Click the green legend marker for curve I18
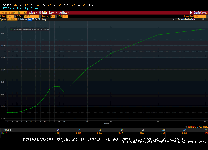The height and width of the screenshot is (150, 208). pos(11,29)
